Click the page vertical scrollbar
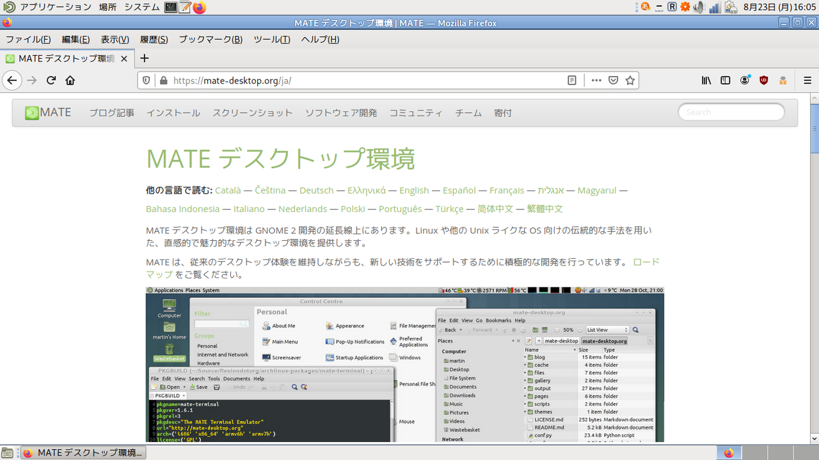The image size is (819, 460). [x=815, y=268]
